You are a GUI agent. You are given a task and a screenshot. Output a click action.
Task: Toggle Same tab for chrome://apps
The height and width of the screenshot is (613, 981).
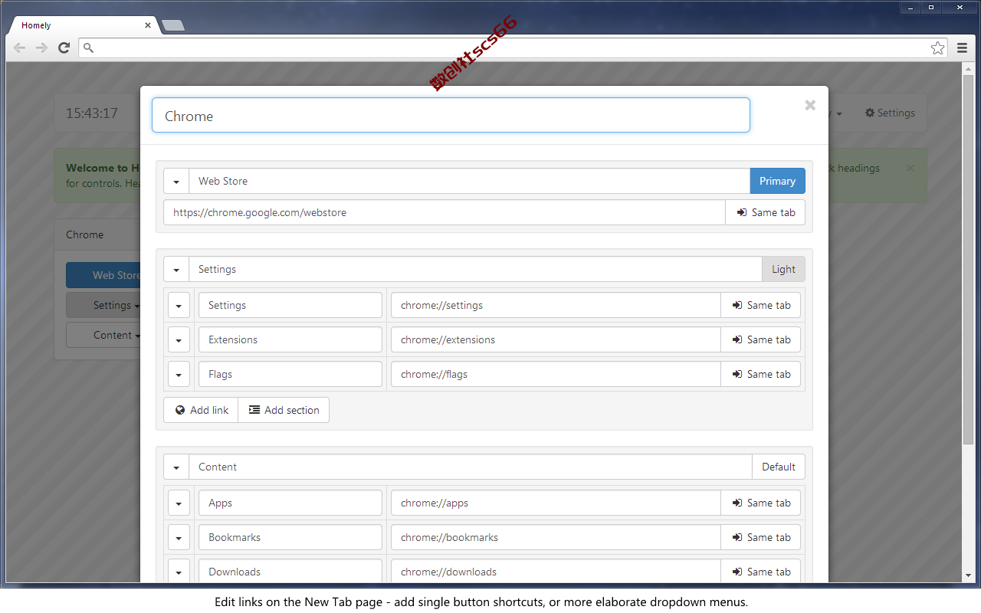point(760,503)
